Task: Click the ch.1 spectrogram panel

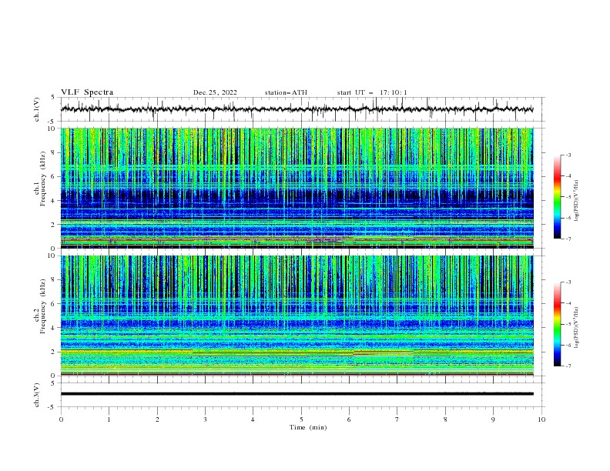Action: [x=297, y=188]
